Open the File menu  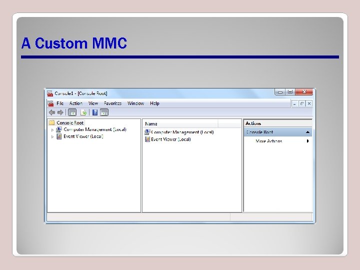click(x=60, y=103)
